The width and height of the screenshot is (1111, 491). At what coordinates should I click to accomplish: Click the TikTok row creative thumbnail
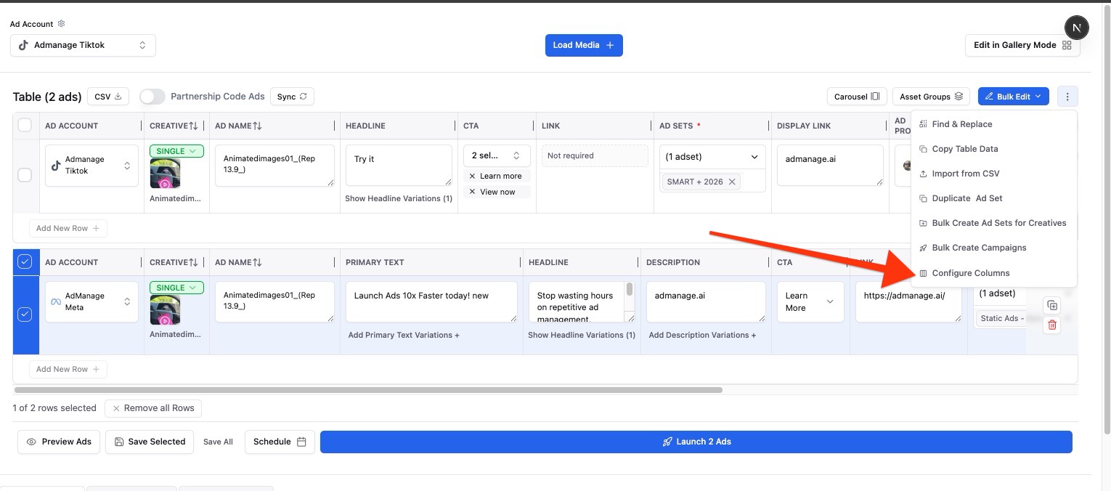point(165,174)
